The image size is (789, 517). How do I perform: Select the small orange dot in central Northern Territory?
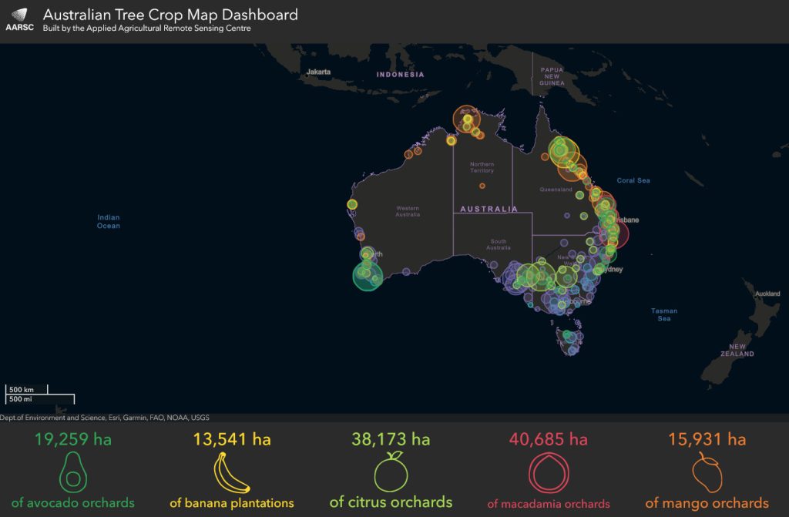(482, 186)
